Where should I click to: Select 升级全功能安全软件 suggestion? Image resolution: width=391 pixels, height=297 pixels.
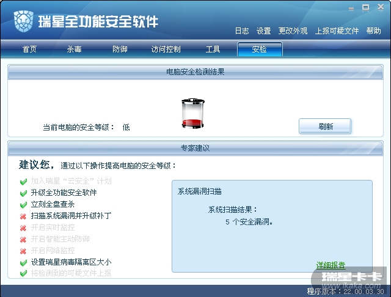click(64, 193)
